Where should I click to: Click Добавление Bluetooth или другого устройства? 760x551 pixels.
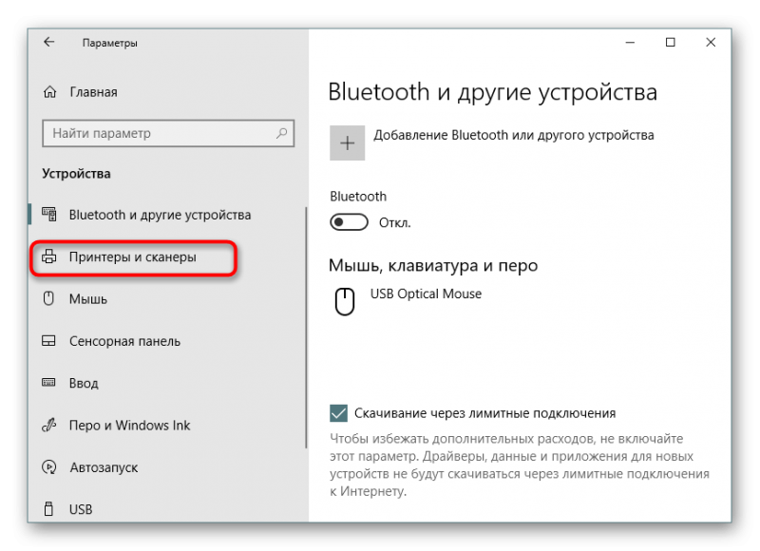pyautogui.click(x=513, y=135)
